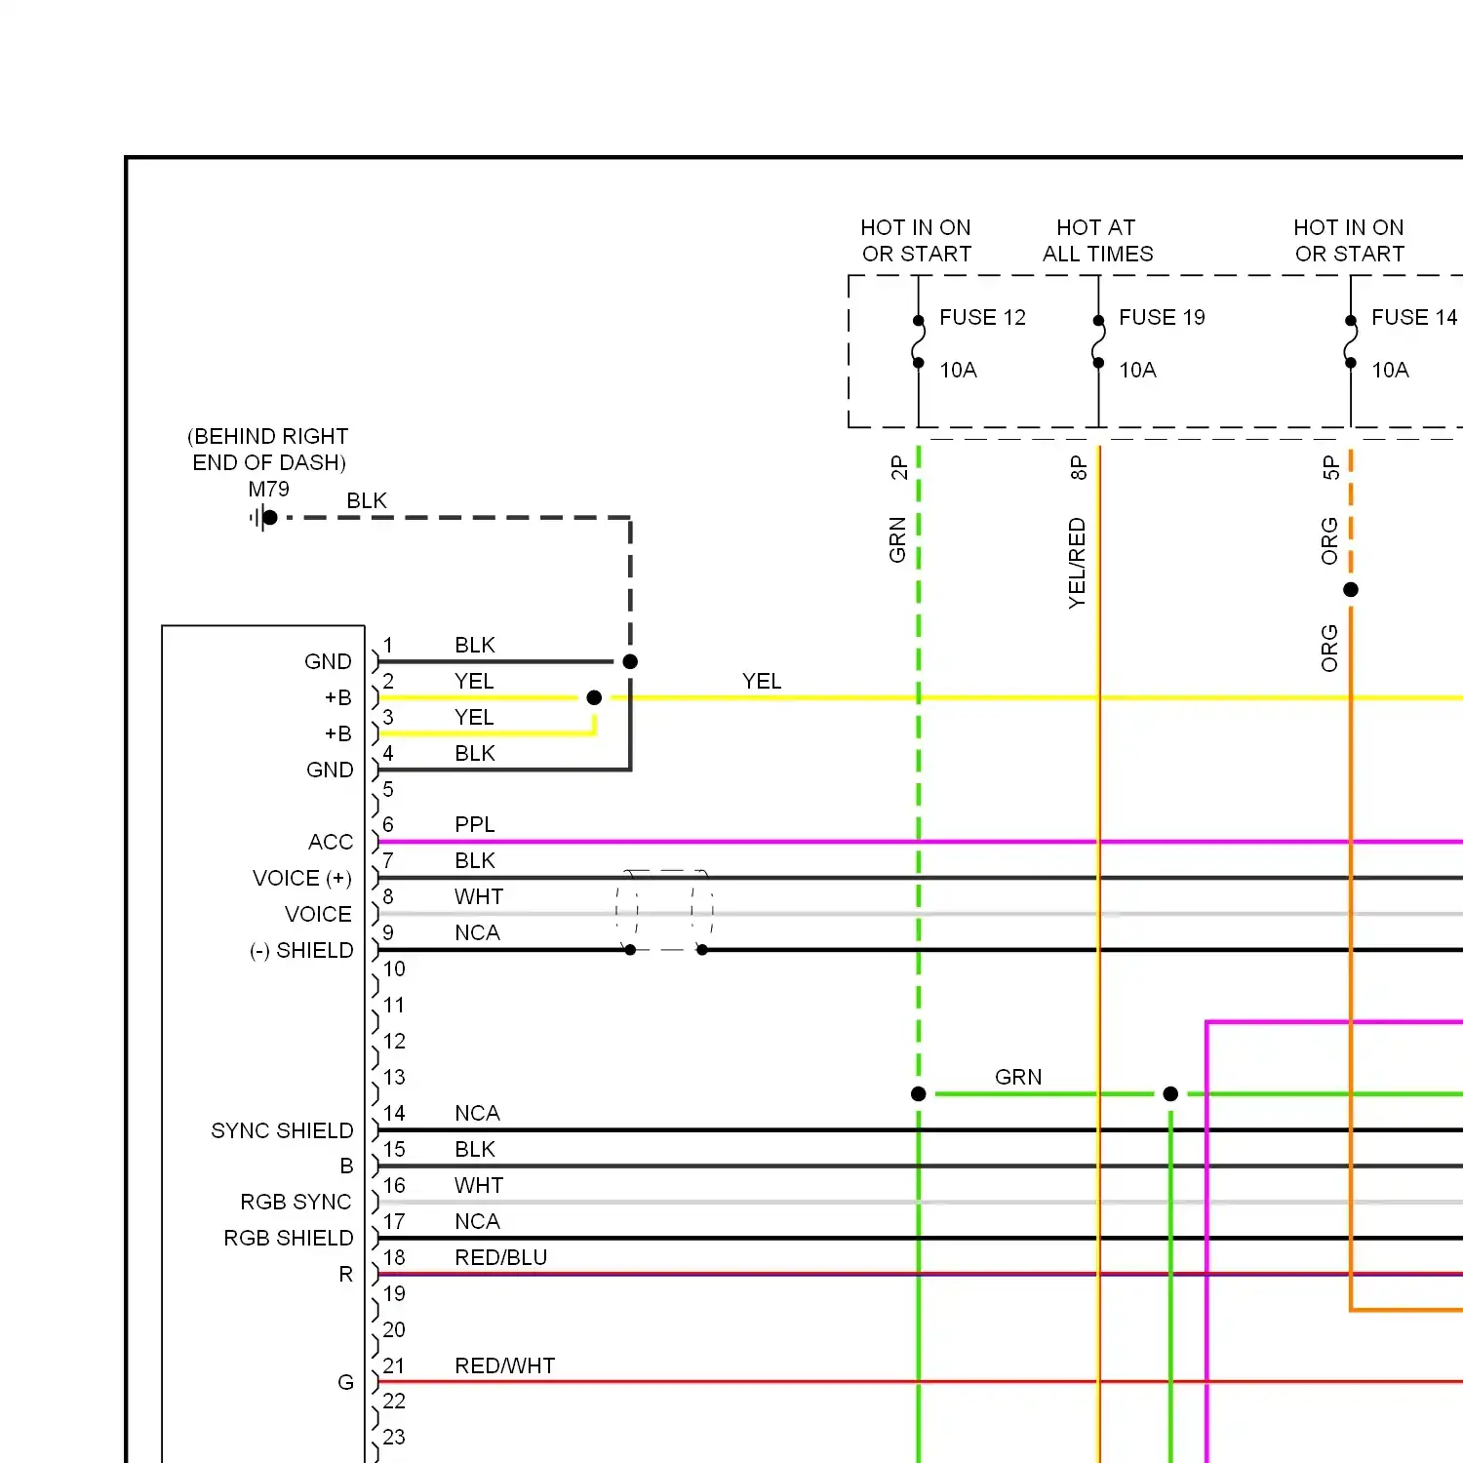
Task: Select the PPL wire color at pin 6
Action: [x=475, y=824]
